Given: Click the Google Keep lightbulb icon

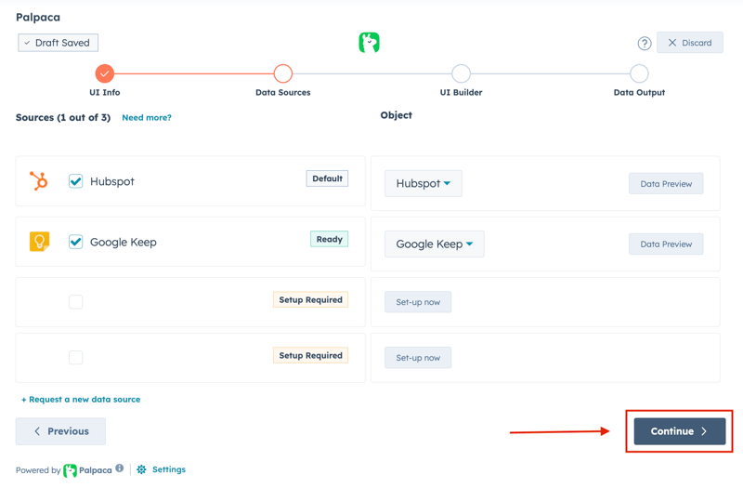Looking at the screenshot, I should tap(39, 242).
